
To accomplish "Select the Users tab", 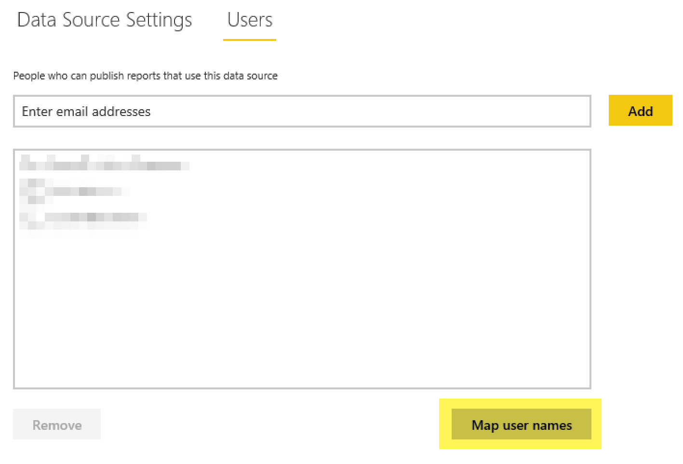I will [x=250, y=20].
